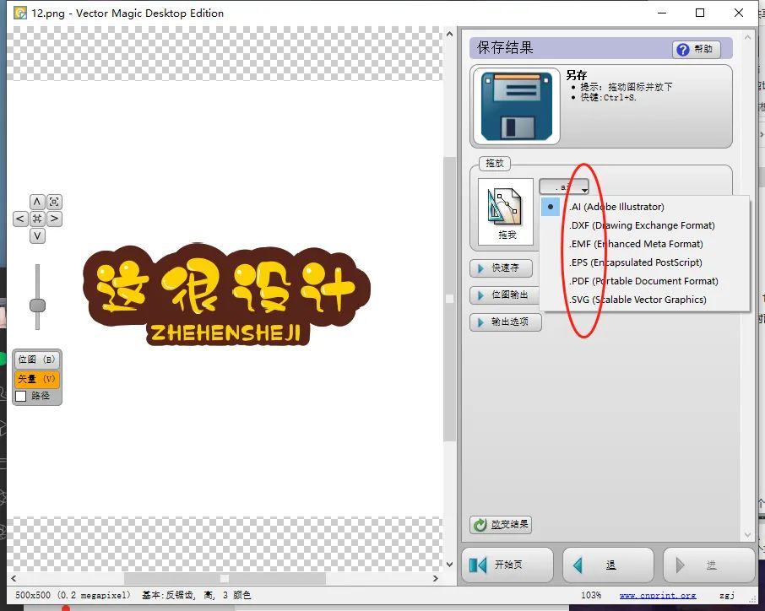The height and width of the screenshot is (611, 765).
Task: Pan the view left with the arrow button
Action: pos(20,219)
